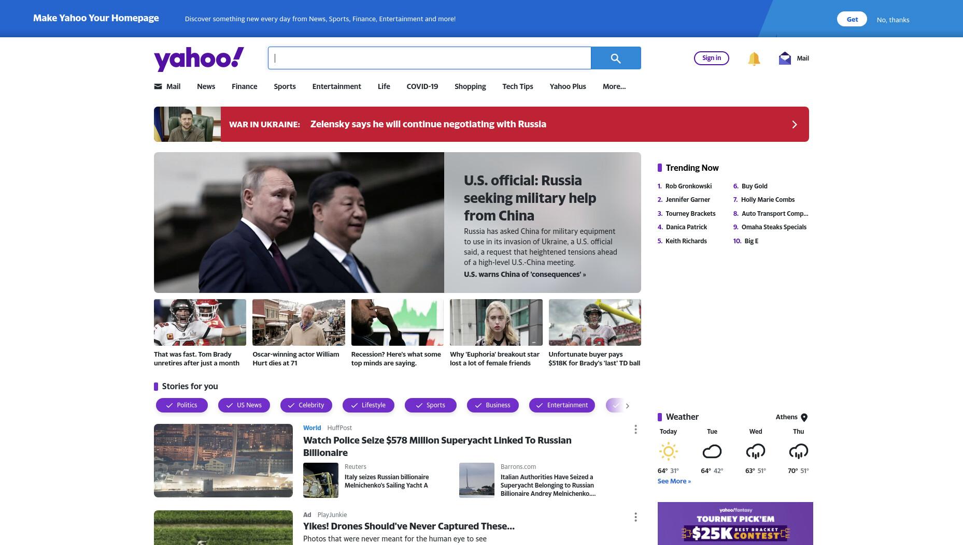Open the More... navigation menu
Viewport: 963px width, 545px height.
coord(614,86)
